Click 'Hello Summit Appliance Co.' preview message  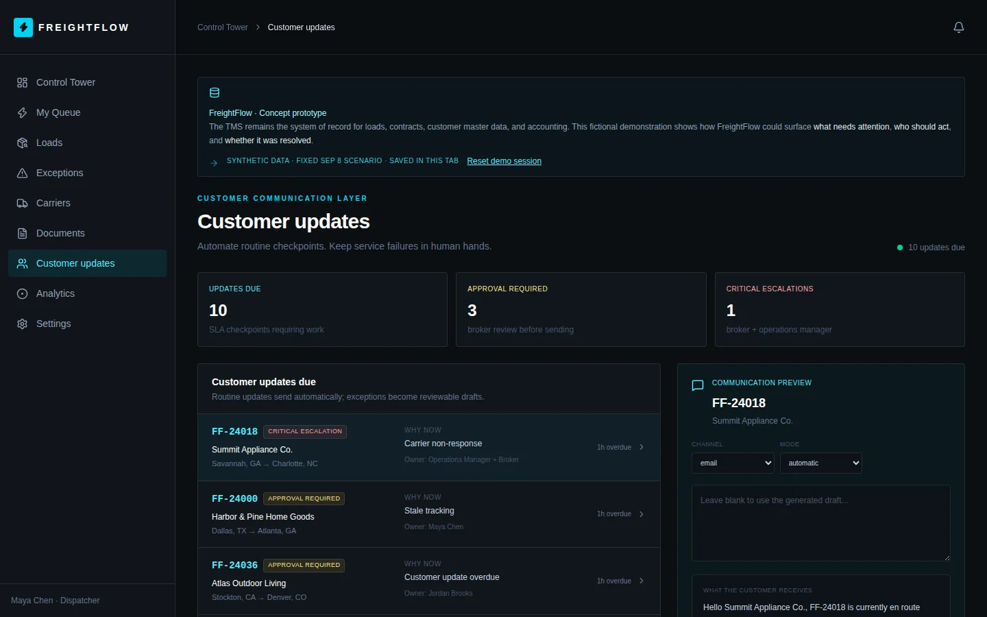pos(812,607)
